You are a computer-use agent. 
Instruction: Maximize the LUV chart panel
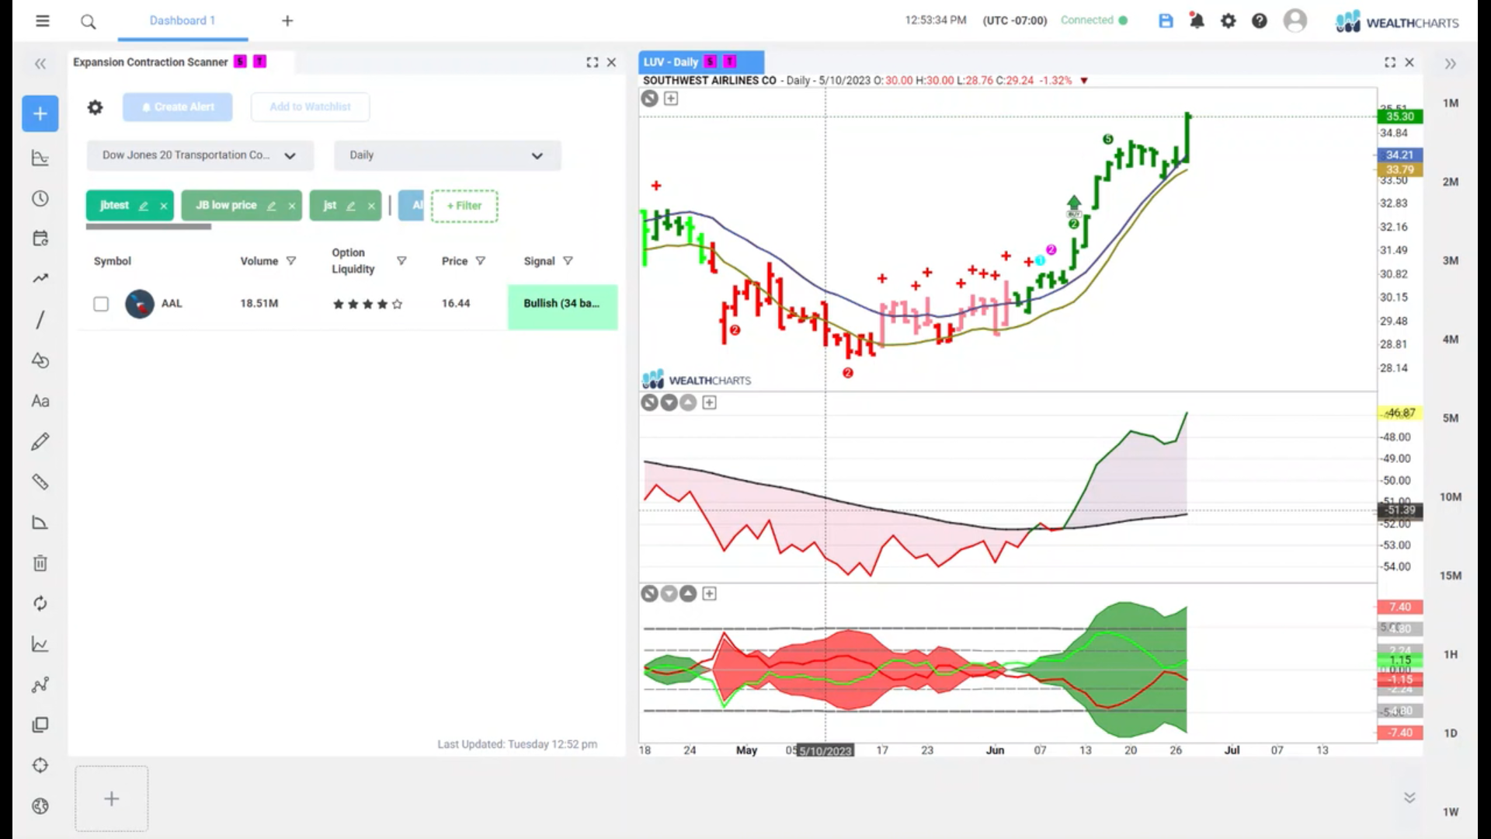pos(1390,62)
